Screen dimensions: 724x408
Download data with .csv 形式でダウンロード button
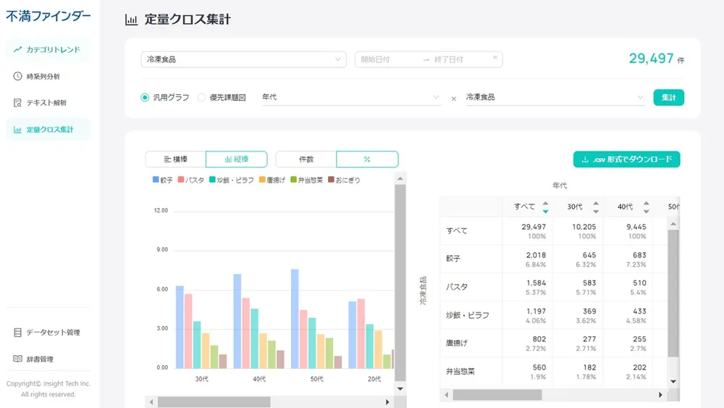point(626,159)
